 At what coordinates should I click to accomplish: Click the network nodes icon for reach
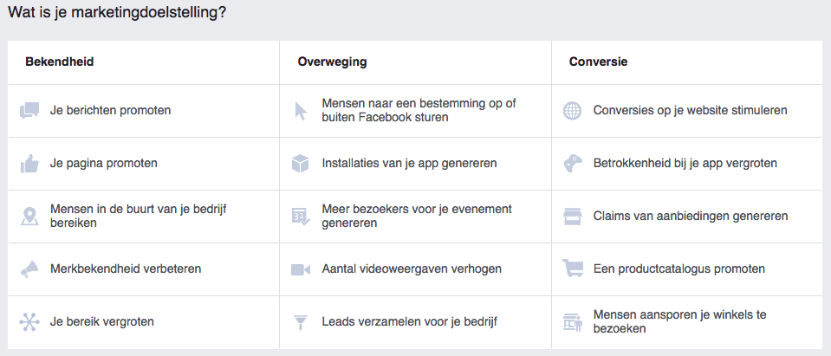[x=29, y=322]
